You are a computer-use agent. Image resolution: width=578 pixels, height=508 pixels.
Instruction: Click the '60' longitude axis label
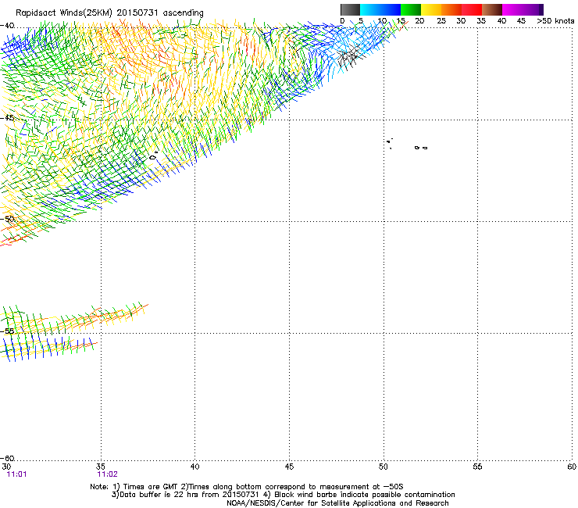click(572, 467)
